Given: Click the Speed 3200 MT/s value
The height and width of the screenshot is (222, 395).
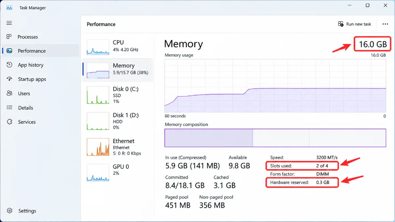Looking at the screenshot, I should [x=327, y=158].
